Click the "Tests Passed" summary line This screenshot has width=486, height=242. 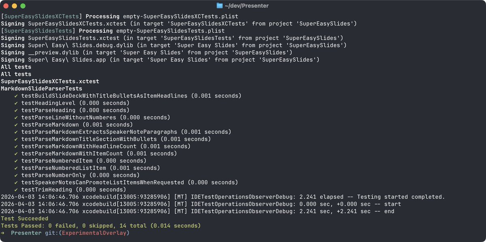pyautogui.click(x=100, y=225)
